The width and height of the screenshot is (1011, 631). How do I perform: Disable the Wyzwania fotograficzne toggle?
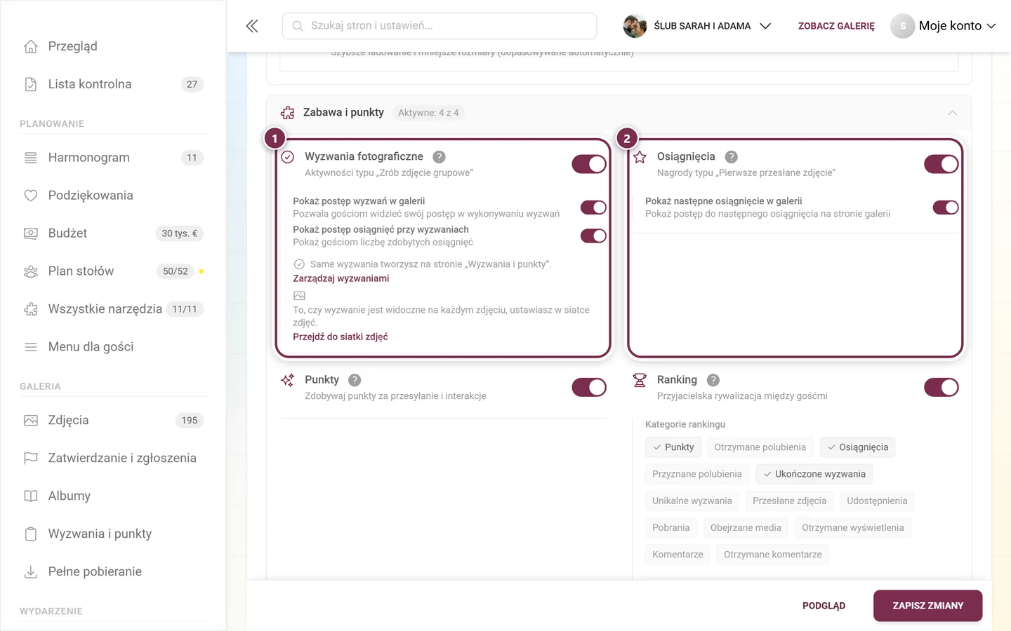pos(589,164)
